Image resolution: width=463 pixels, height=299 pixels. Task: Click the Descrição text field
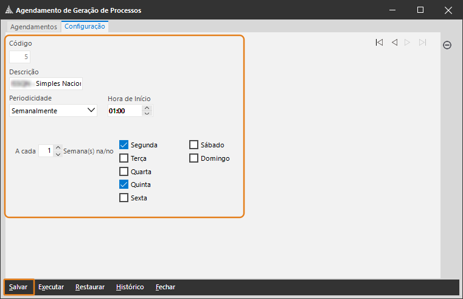pos(46,83)
